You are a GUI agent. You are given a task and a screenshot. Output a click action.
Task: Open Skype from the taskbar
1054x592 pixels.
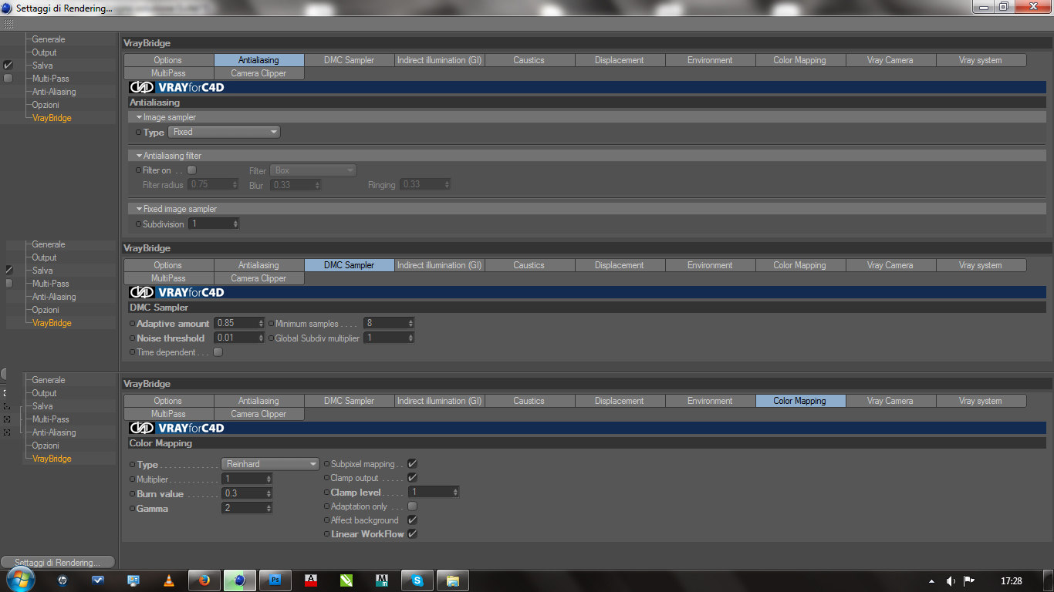(x=417, y=580)
